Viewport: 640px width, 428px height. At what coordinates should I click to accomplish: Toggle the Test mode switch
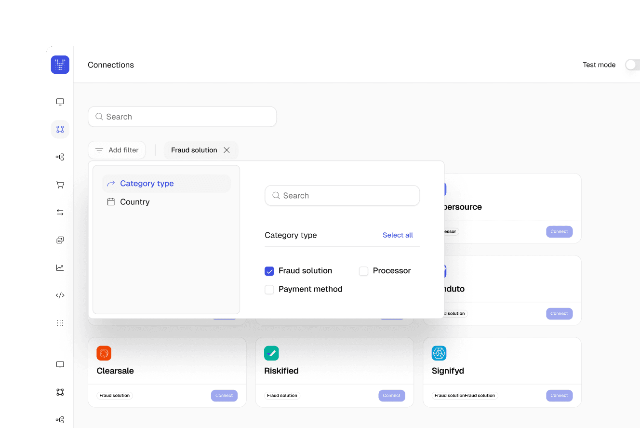click(x=632, y=65)
